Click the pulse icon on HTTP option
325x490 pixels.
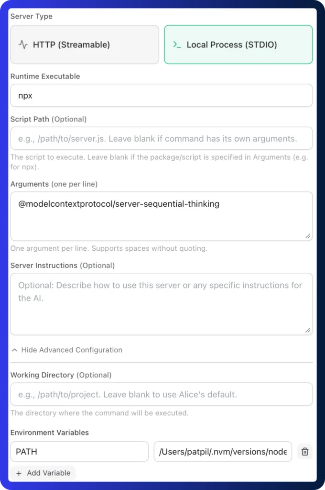[x=23, y=45]
